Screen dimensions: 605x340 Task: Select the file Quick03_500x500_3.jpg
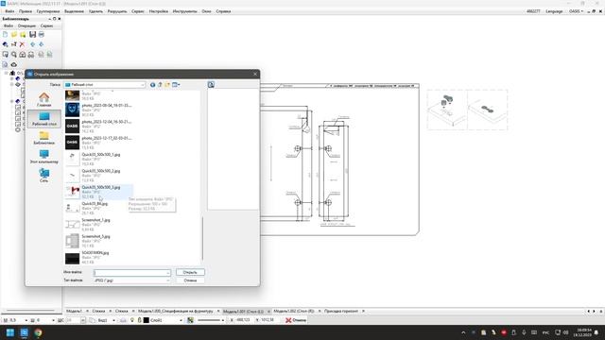coord(98,192)
